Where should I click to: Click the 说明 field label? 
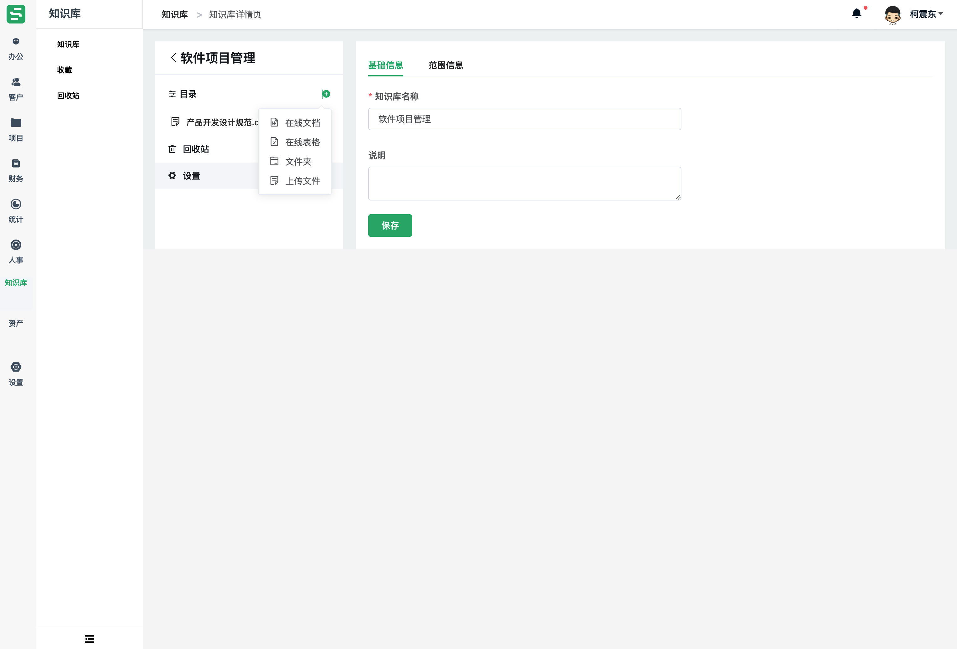pyautogui.click(x=377, y=155)
